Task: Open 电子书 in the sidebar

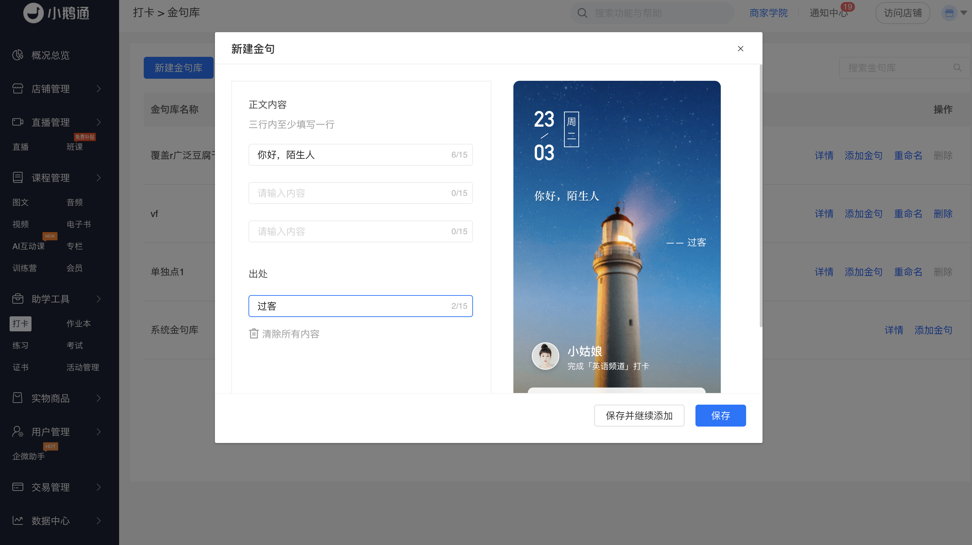Action: [78, 224]
